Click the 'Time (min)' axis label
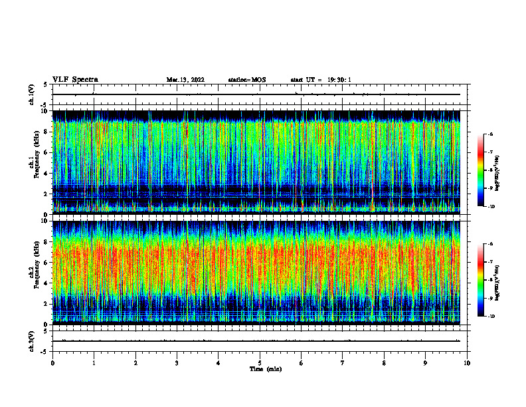 266,369
